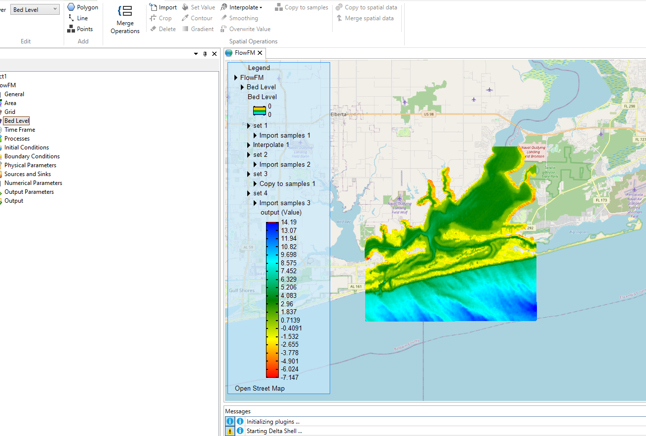Select Boundary Conditions in project tree
646x436 pixels.
(x=32, y=156)
